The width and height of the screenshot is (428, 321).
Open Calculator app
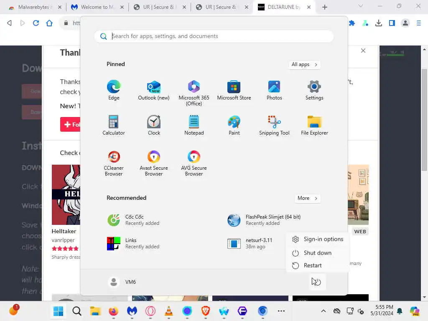point(114,125)
